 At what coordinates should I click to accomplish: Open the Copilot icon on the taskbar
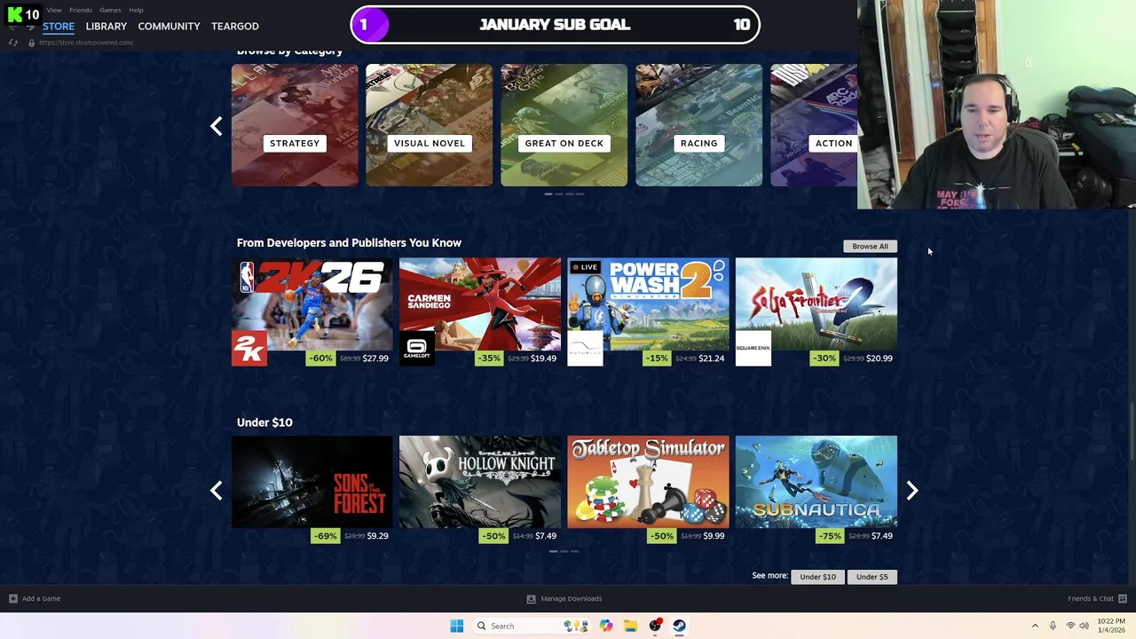[x=606, y=626]
